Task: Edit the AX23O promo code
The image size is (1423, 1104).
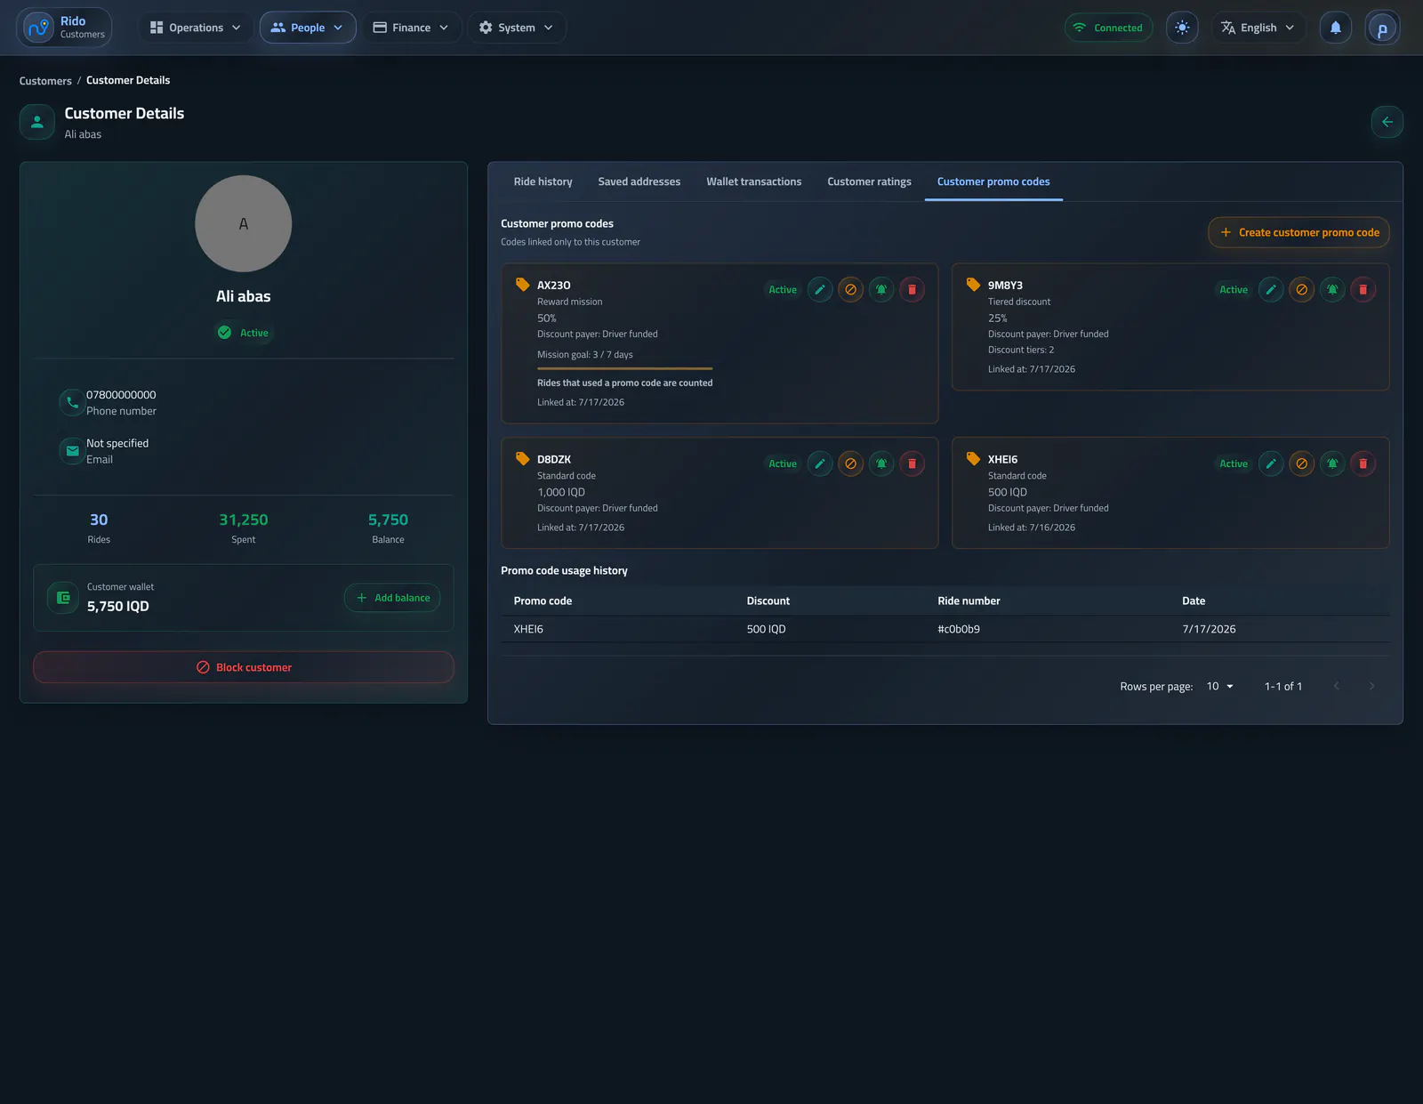Action: point(820,290)
